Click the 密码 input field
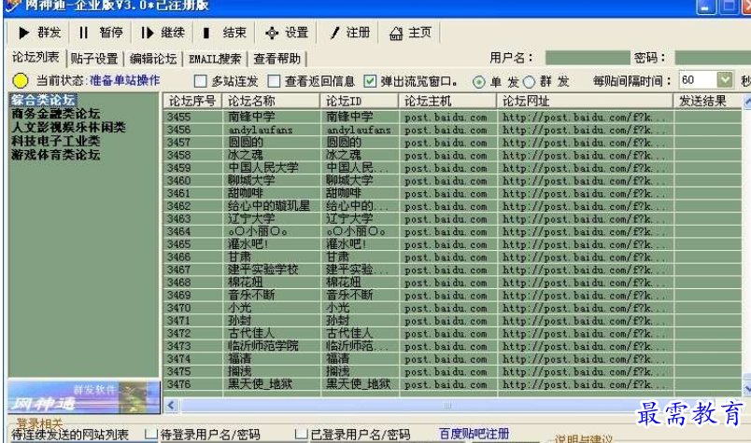Screen dimensions: 751x443 (713, 58)
